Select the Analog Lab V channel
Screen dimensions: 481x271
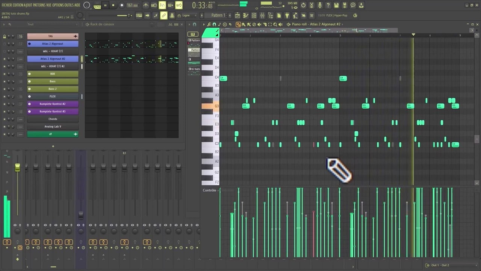pos(53,127)
